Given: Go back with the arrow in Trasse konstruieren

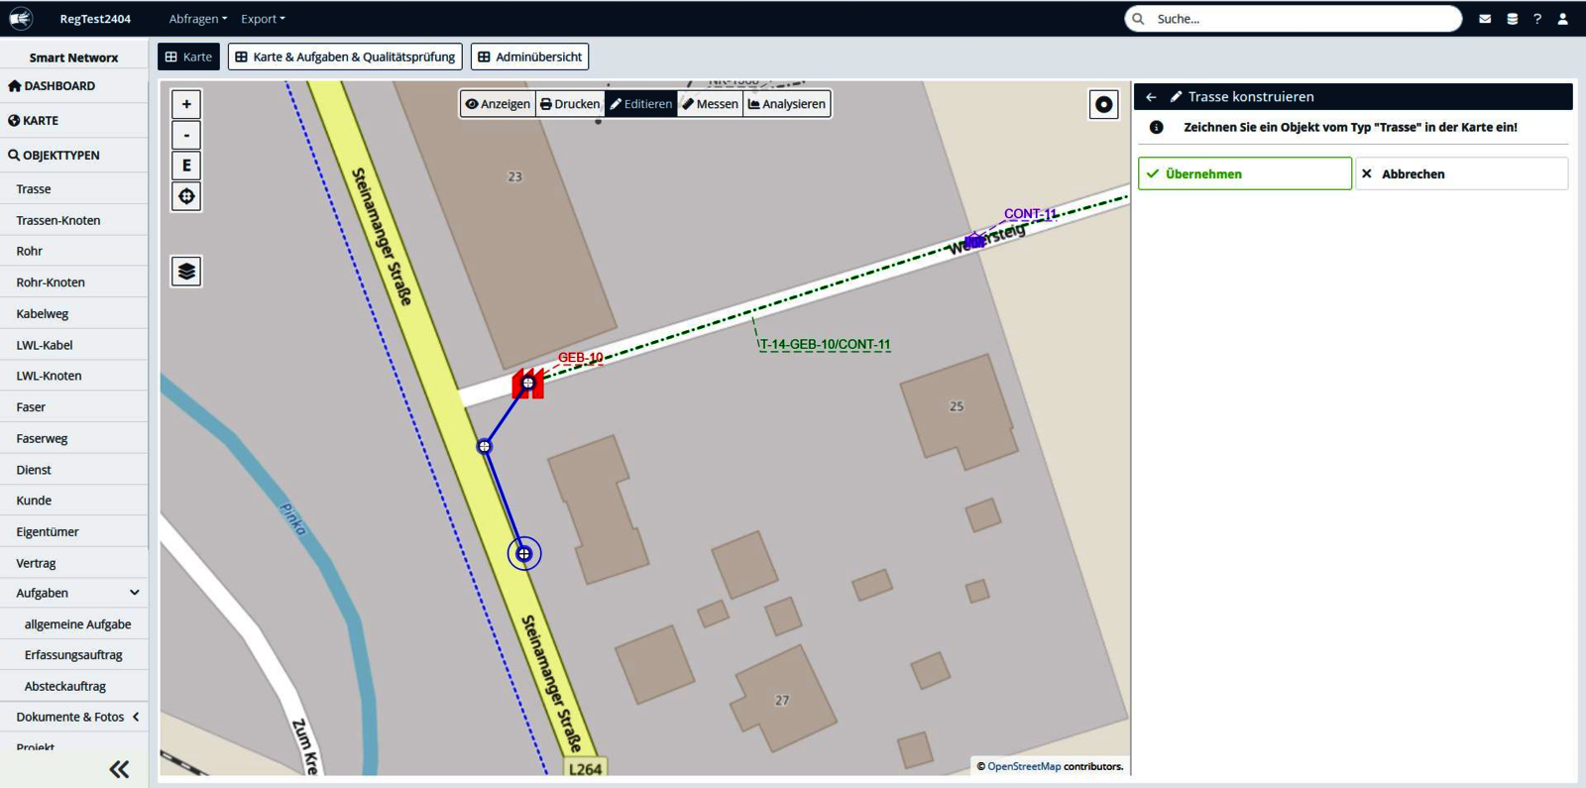Looking at the screenshot, I should 1151,97.
